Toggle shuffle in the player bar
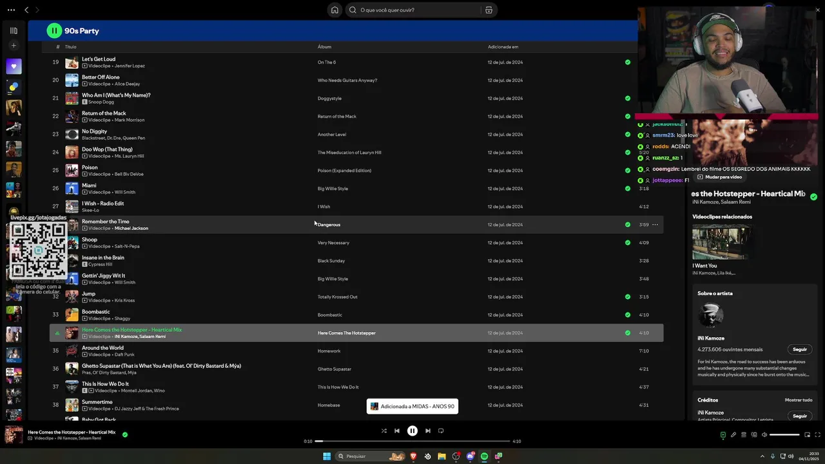 pos(384,430)
